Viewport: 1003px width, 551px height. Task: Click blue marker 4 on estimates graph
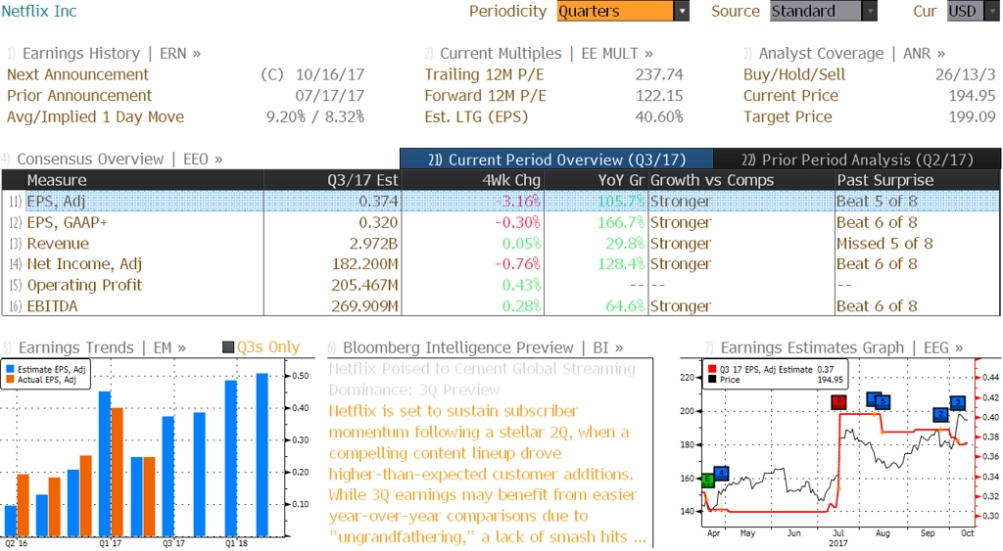tap(721, 474)
